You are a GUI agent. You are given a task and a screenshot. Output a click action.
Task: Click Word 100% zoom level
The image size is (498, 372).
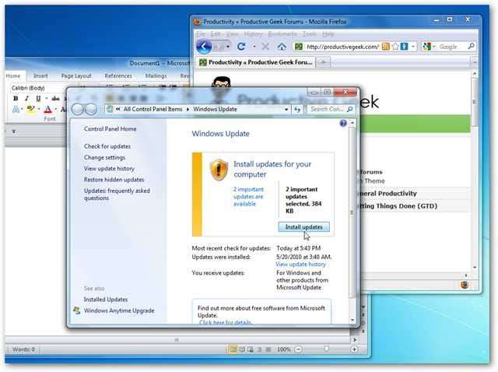point(283,349)
